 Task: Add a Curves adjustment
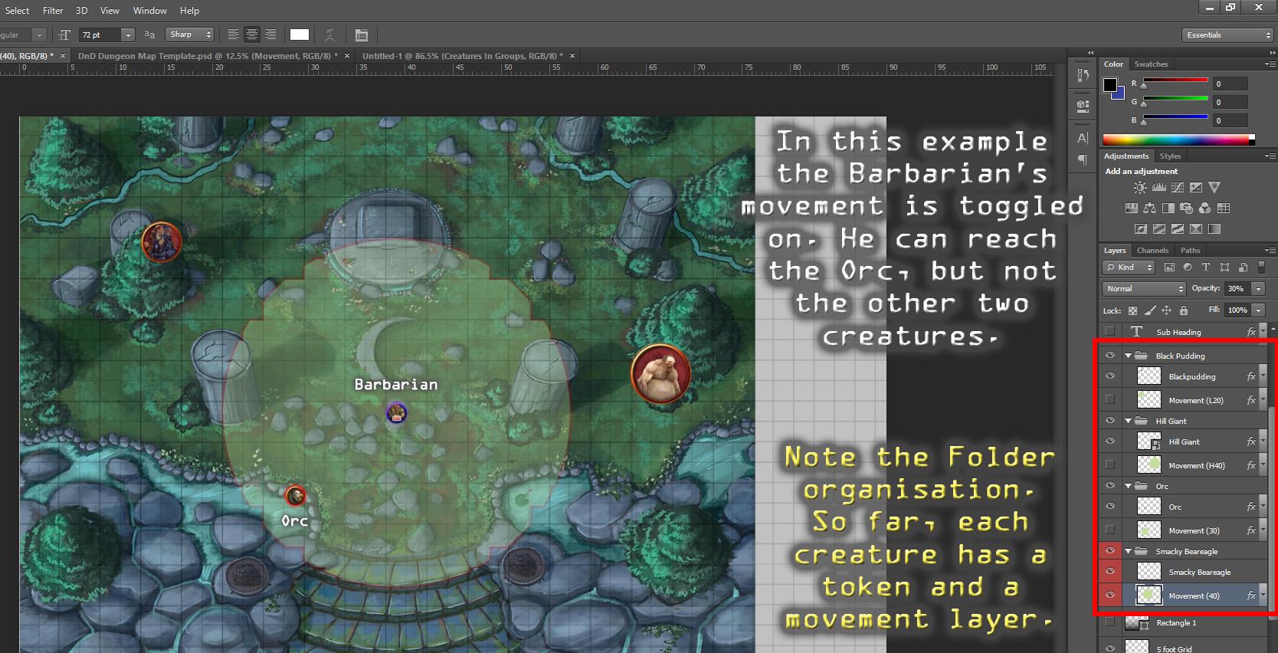click(x=1178, y=187)
